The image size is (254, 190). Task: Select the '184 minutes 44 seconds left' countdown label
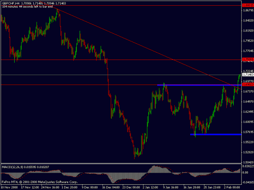[27, 6]
